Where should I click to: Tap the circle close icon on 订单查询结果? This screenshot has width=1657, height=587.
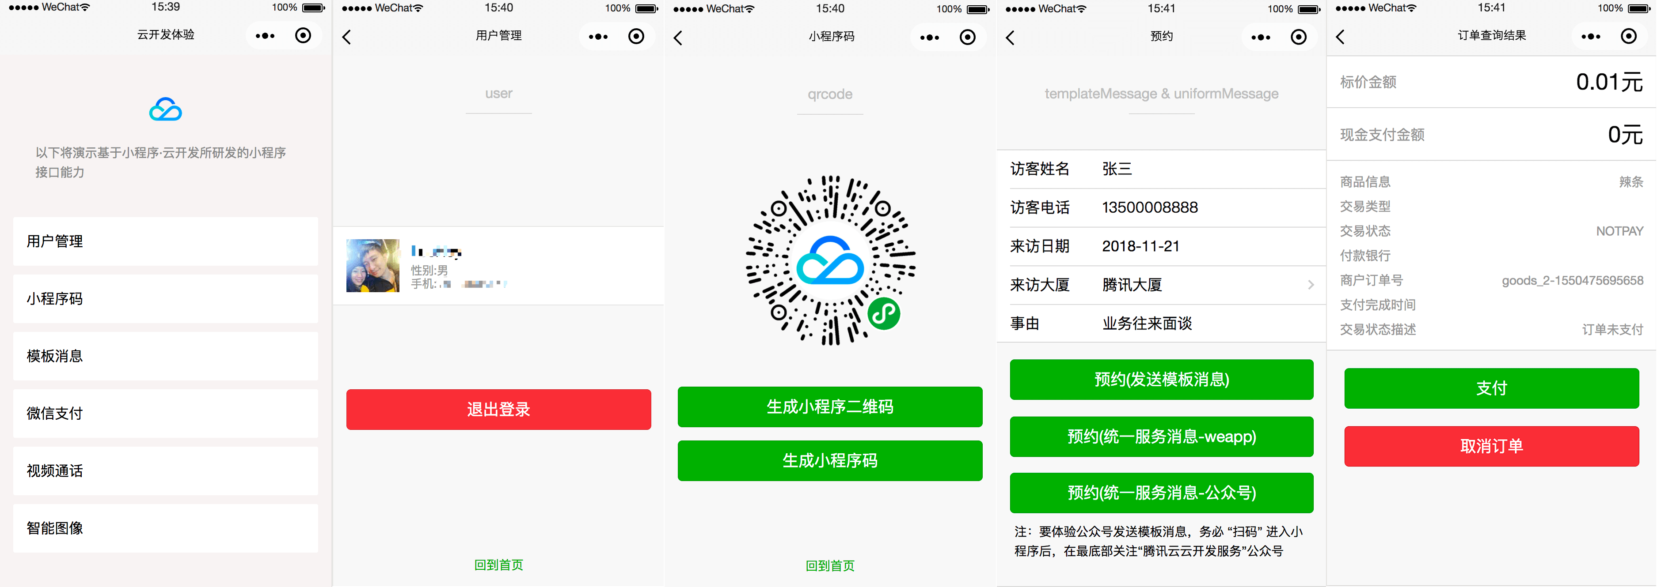point(1628,37)
